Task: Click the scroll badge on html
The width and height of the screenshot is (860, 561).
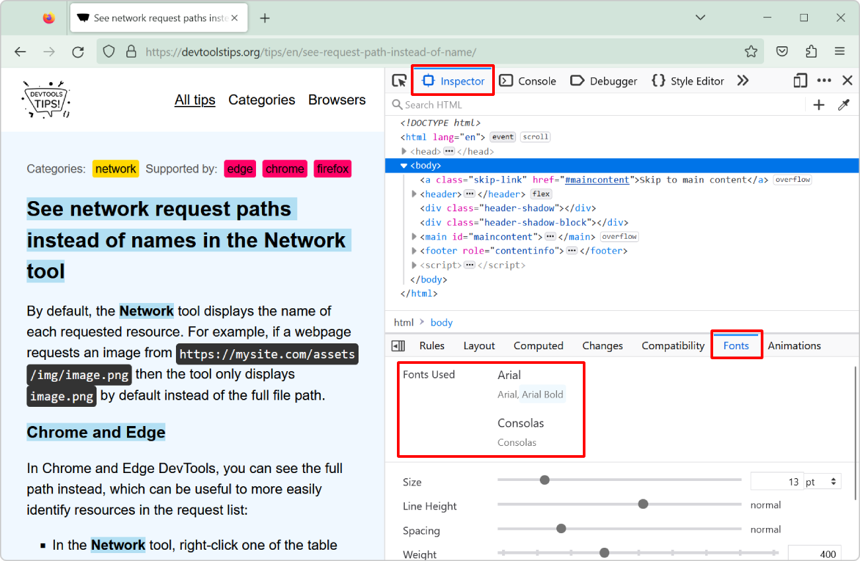Action: (535, 137)
